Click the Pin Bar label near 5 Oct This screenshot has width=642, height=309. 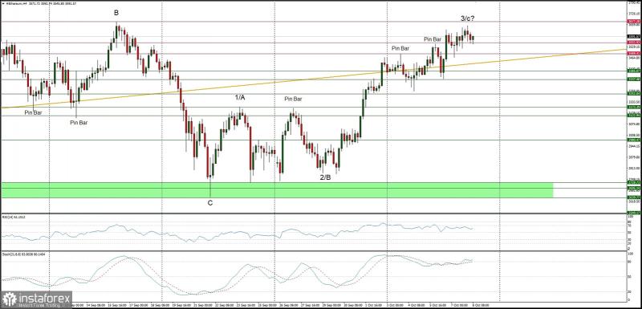(x=433, y=39)
